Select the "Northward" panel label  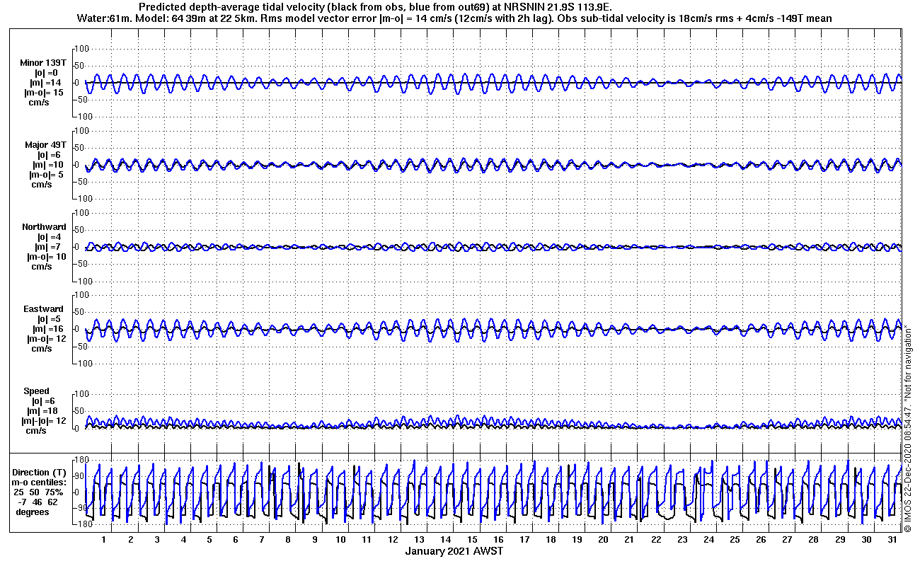[45, 227]
